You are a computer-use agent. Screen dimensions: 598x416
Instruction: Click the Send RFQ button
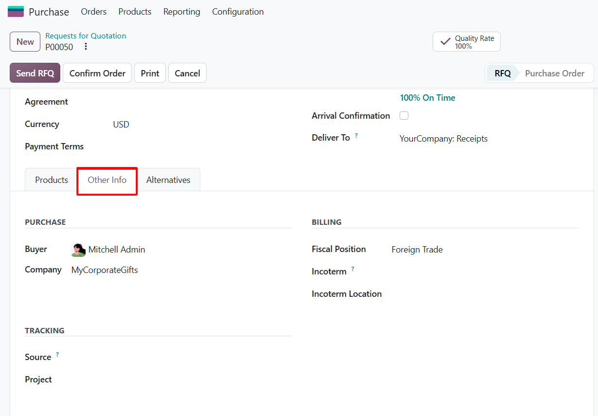tap(35, 73)
